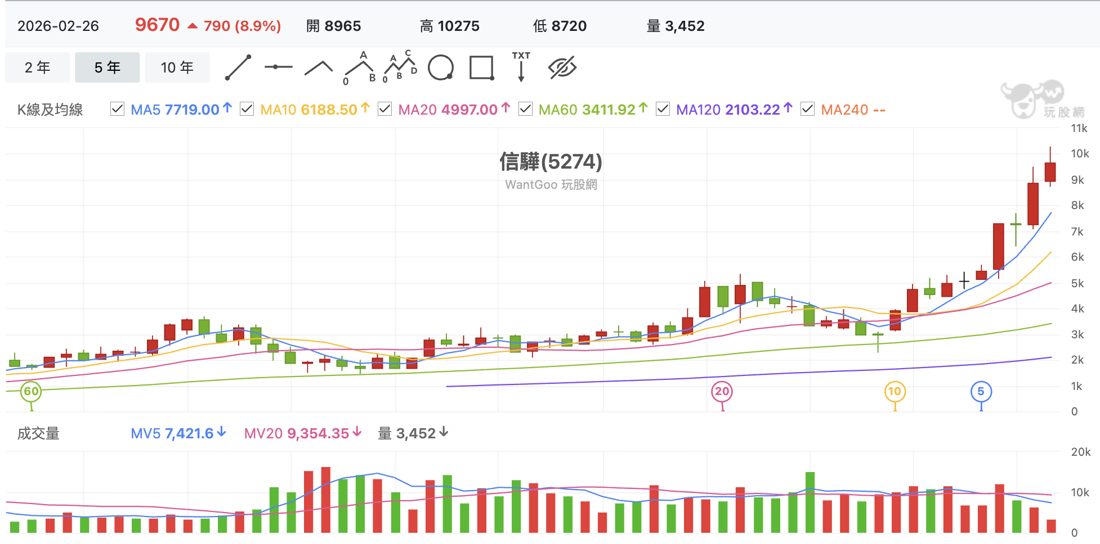Click the 成交量 section label

click(x=38, y=433)
